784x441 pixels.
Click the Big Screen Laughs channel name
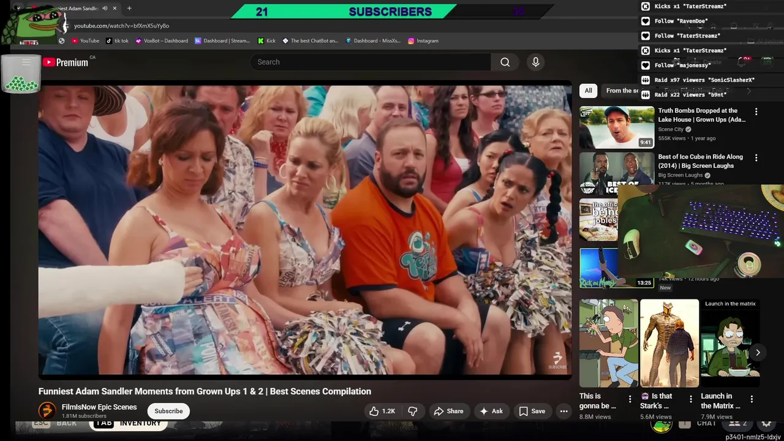pos(680,175)
